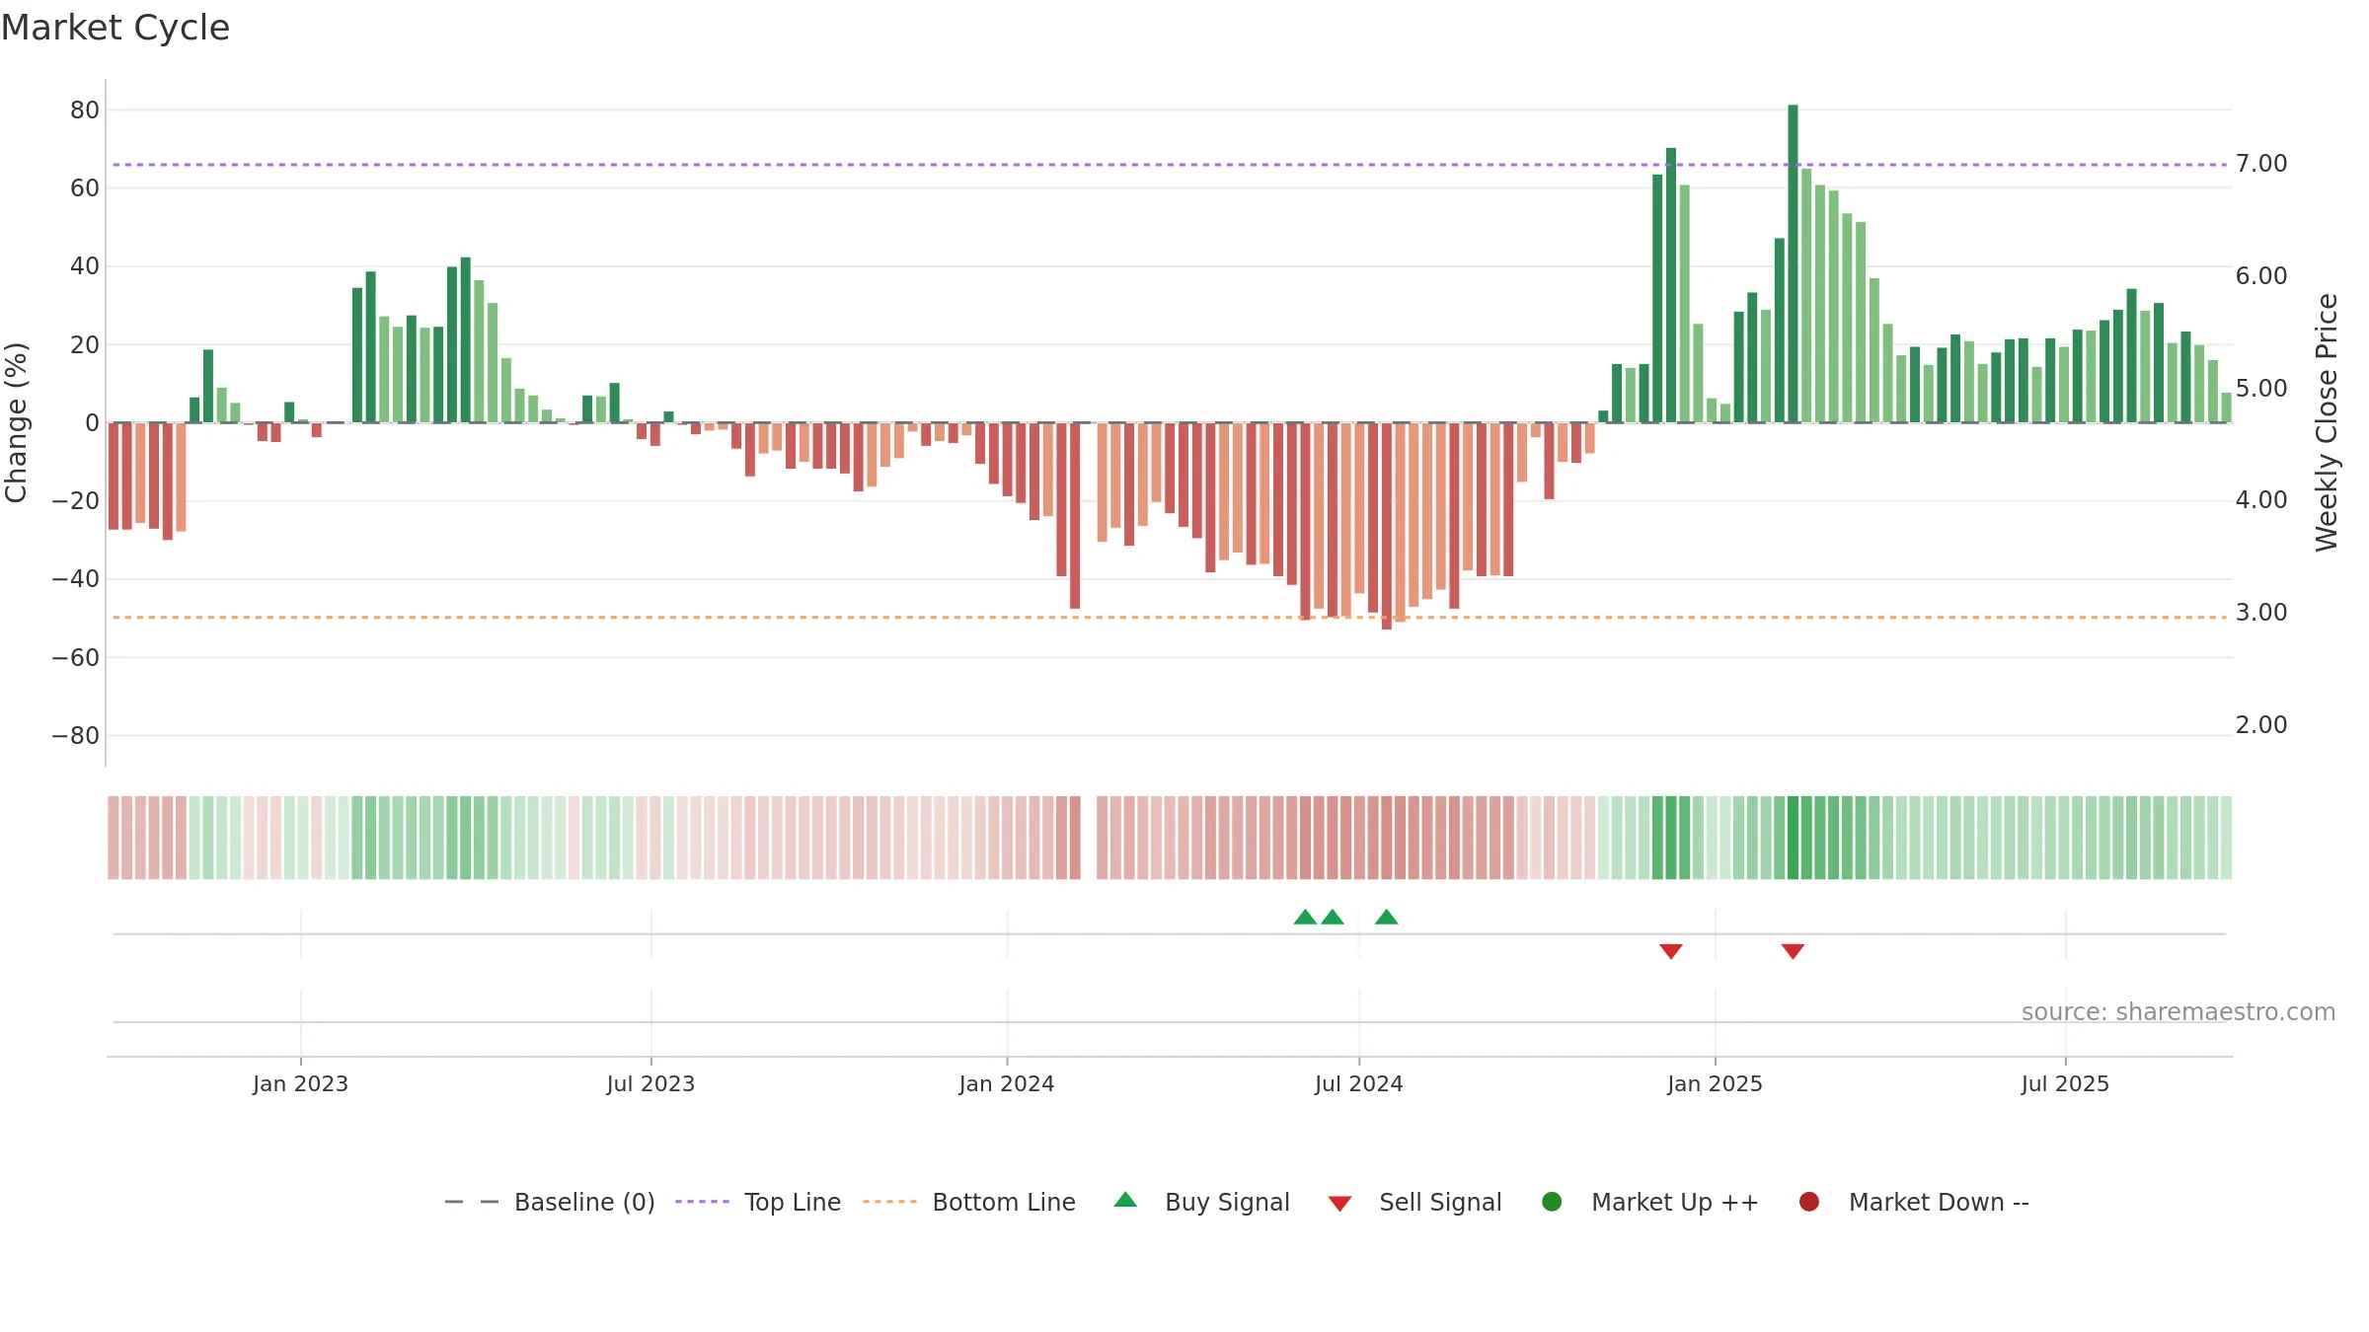This screenshot has height=1332, width=2369.
Task: Click the −80 tick on the change axis
Action: coord(76,735)
